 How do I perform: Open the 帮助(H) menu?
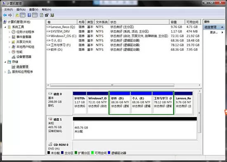click(x=47, y=10)
